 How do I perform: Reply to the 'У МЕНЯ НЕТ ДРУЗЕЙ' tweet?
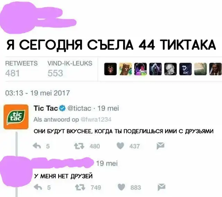(38, 187)
